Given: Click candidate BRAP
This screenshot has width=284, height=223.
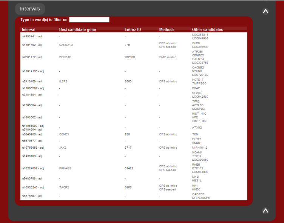Looking at the screenshot, I should click(x=196, y=88).
